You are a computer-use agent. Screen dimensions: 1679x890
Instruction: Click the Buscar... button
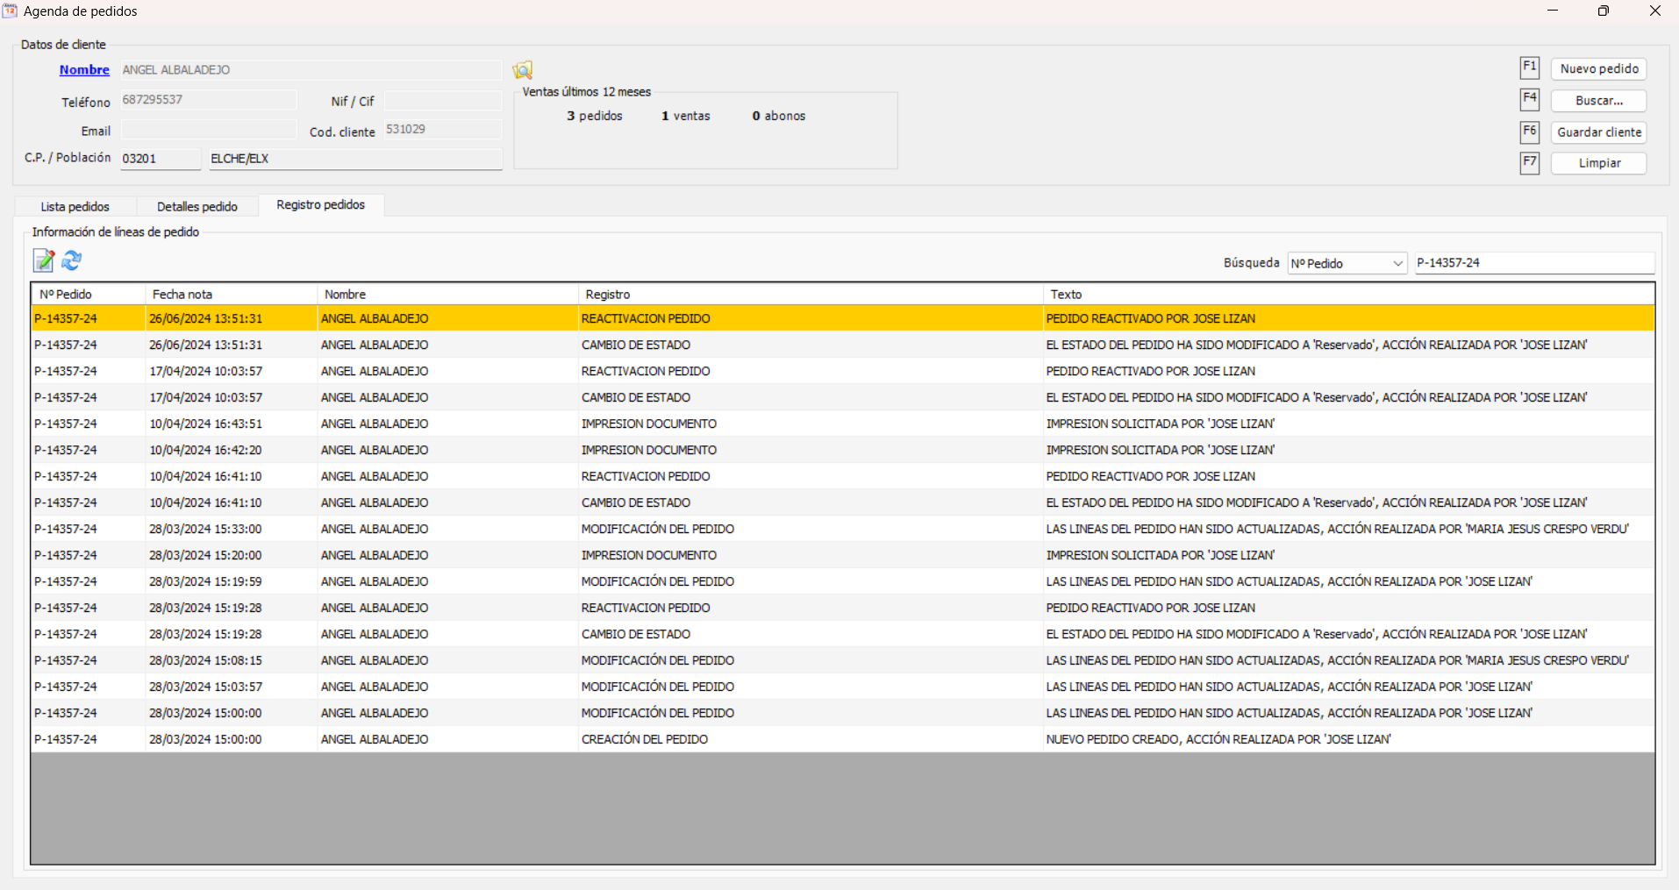click(x=1598, y=101)
